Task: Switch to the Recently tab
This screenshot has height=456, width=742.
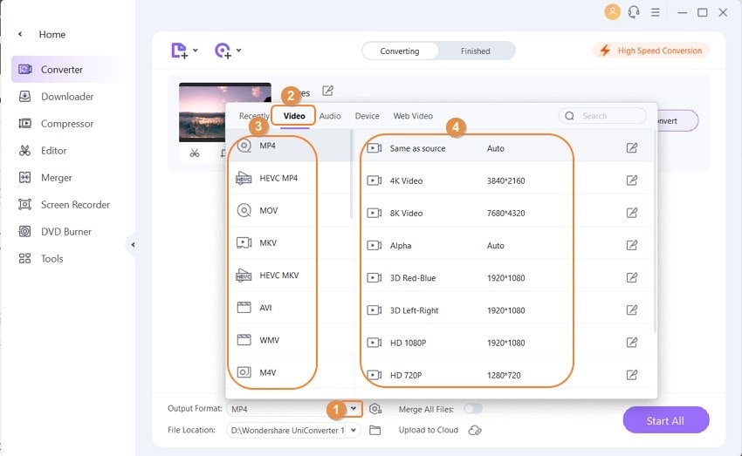Action: pos(254,116)
